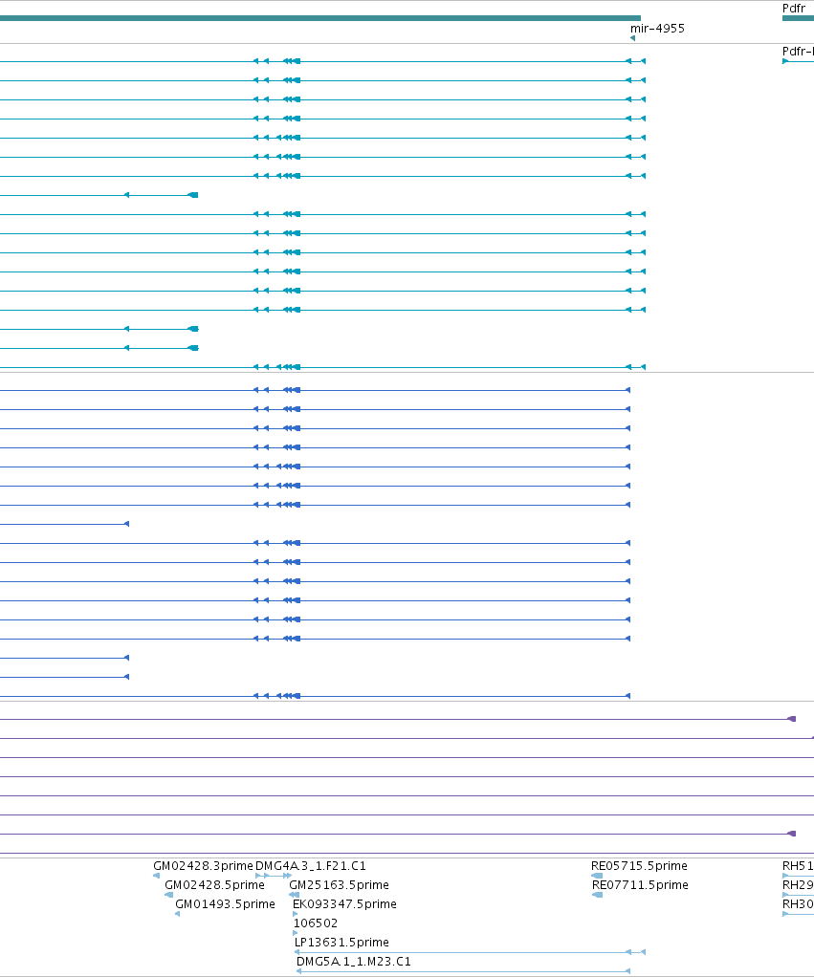Click the LP13631.5prime EST label
Image resolution: width=814 pixels, height=977 pixels.
point(341,943)
